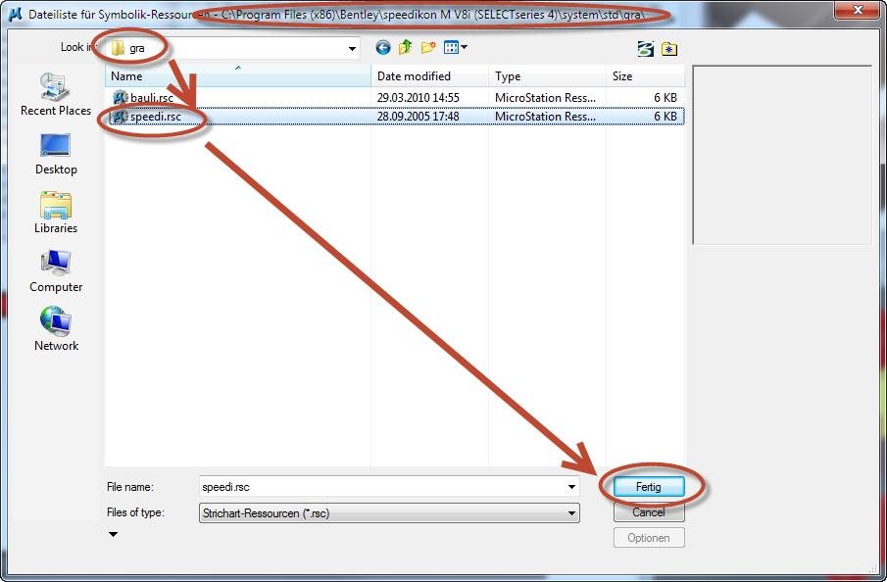Click the green ProjectWise-style icon in the toolbar
Viewport: 887px width, 582px height.
pos(646,49)
